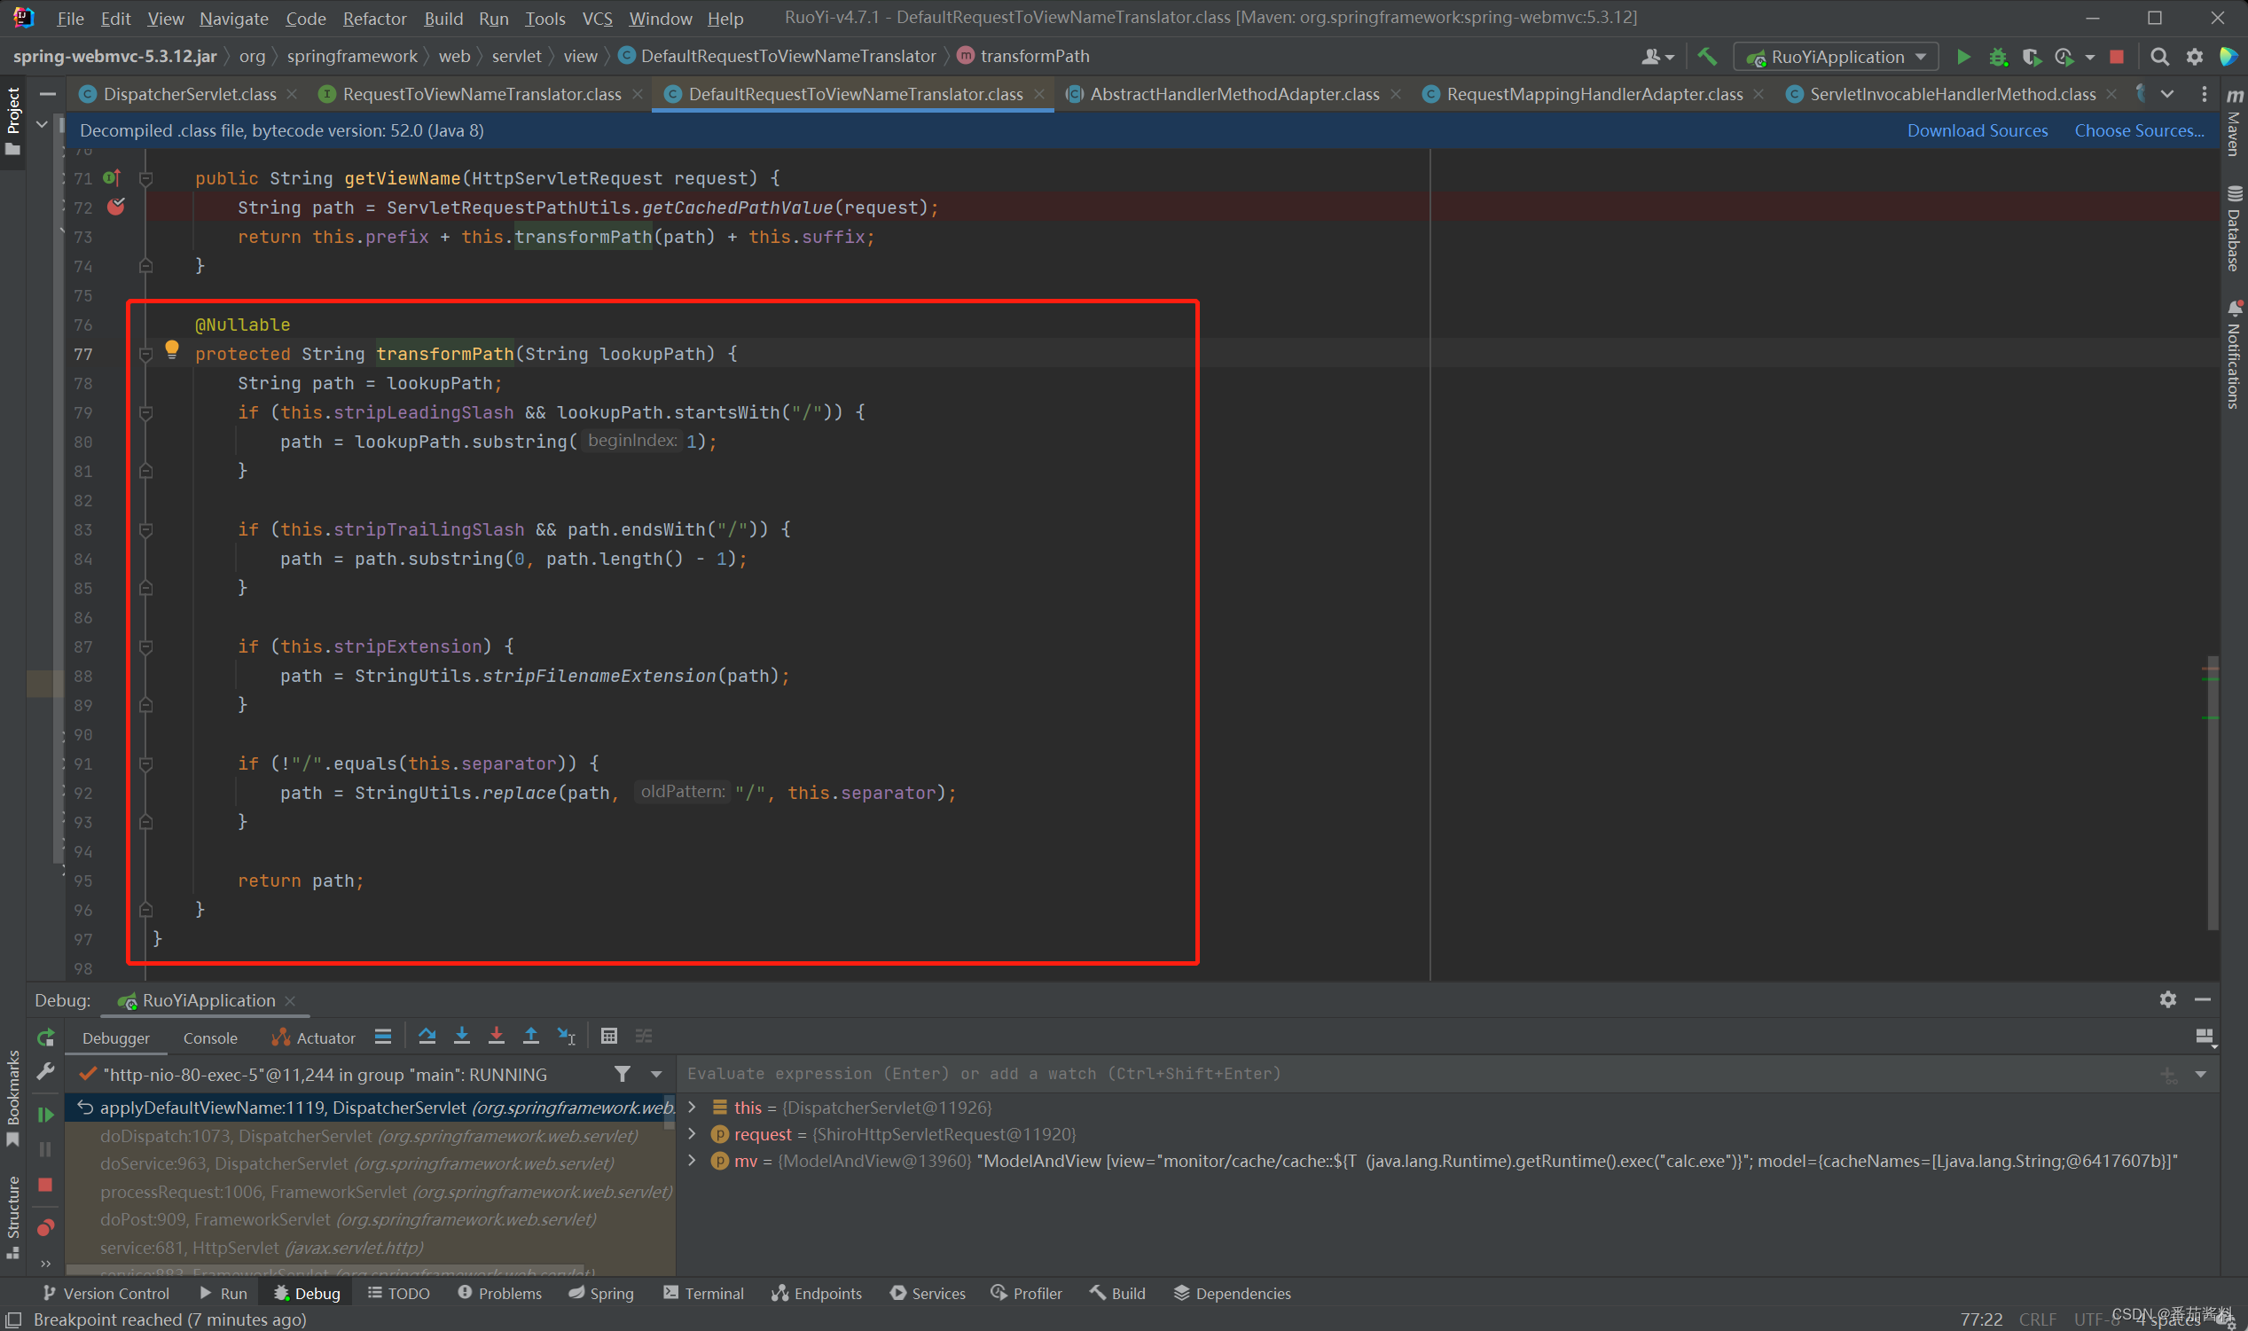Switch to RequestToViewNameTranslator.class tab
Screen dimensions: 2248x1331
(x=482, y=94)
